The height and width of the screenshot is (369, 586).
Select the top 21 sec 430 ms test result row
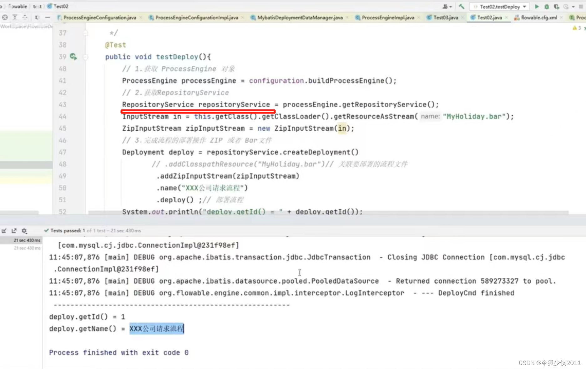[x=21, y=240]
